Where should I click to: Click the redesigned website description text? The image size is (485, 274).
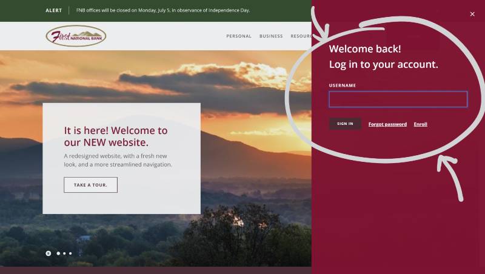(x=118, y=160)
